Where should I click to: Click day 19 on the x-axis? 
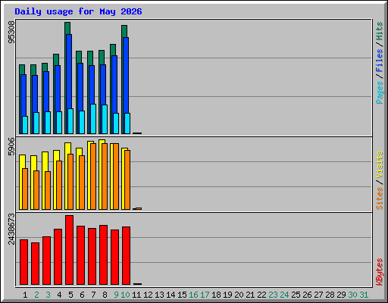click(227, 295)
